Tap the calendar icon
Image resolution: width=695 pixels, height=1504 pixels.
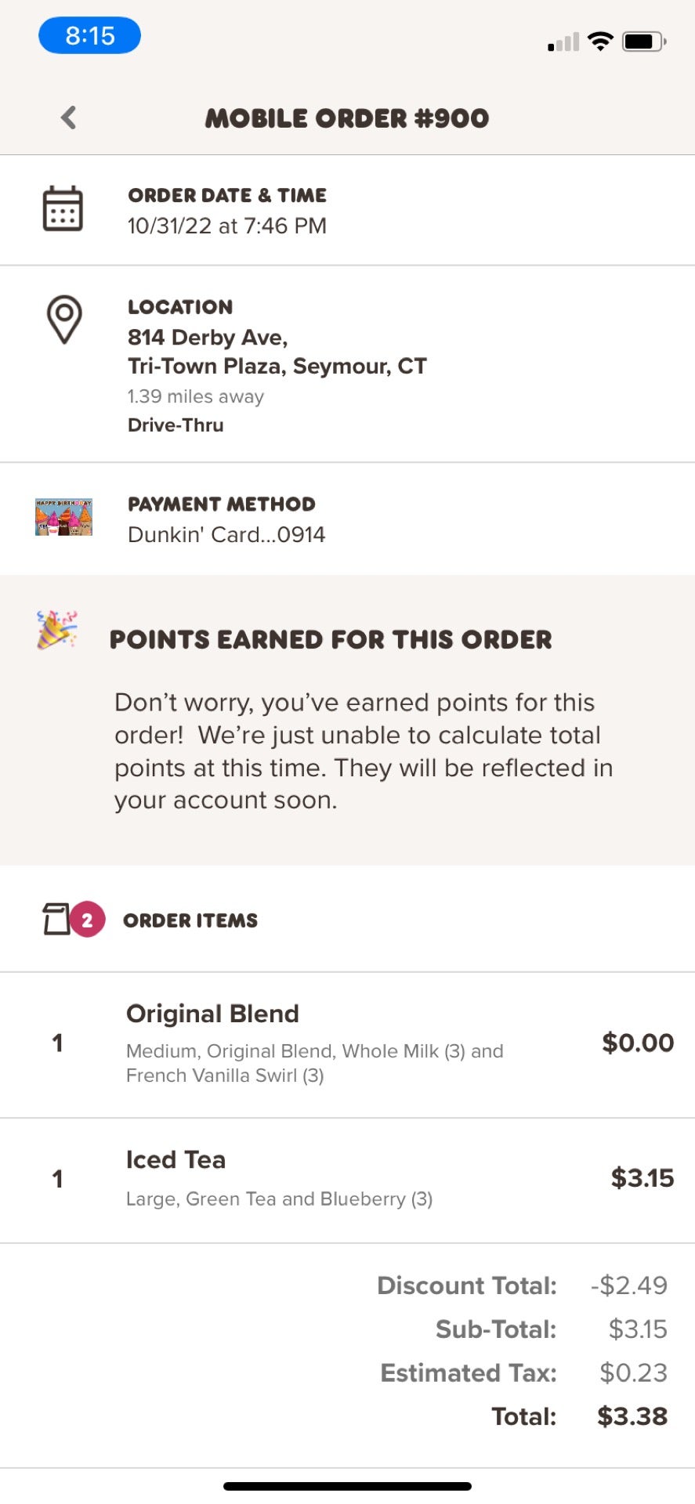(63, 209)
